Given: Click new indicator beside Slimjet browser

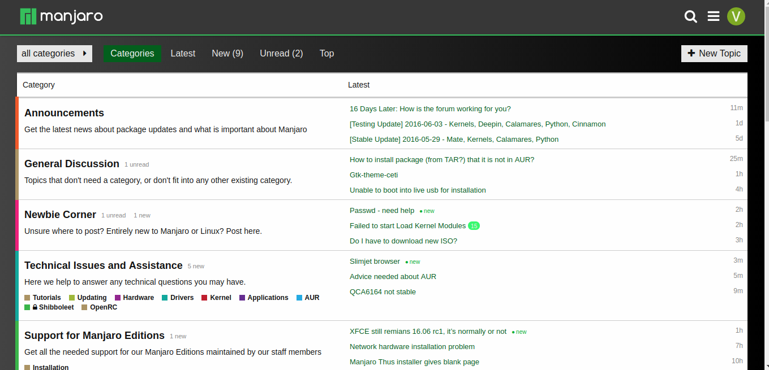Looking at the screenshot, I should pyautogui.click(x=413, y=262).
